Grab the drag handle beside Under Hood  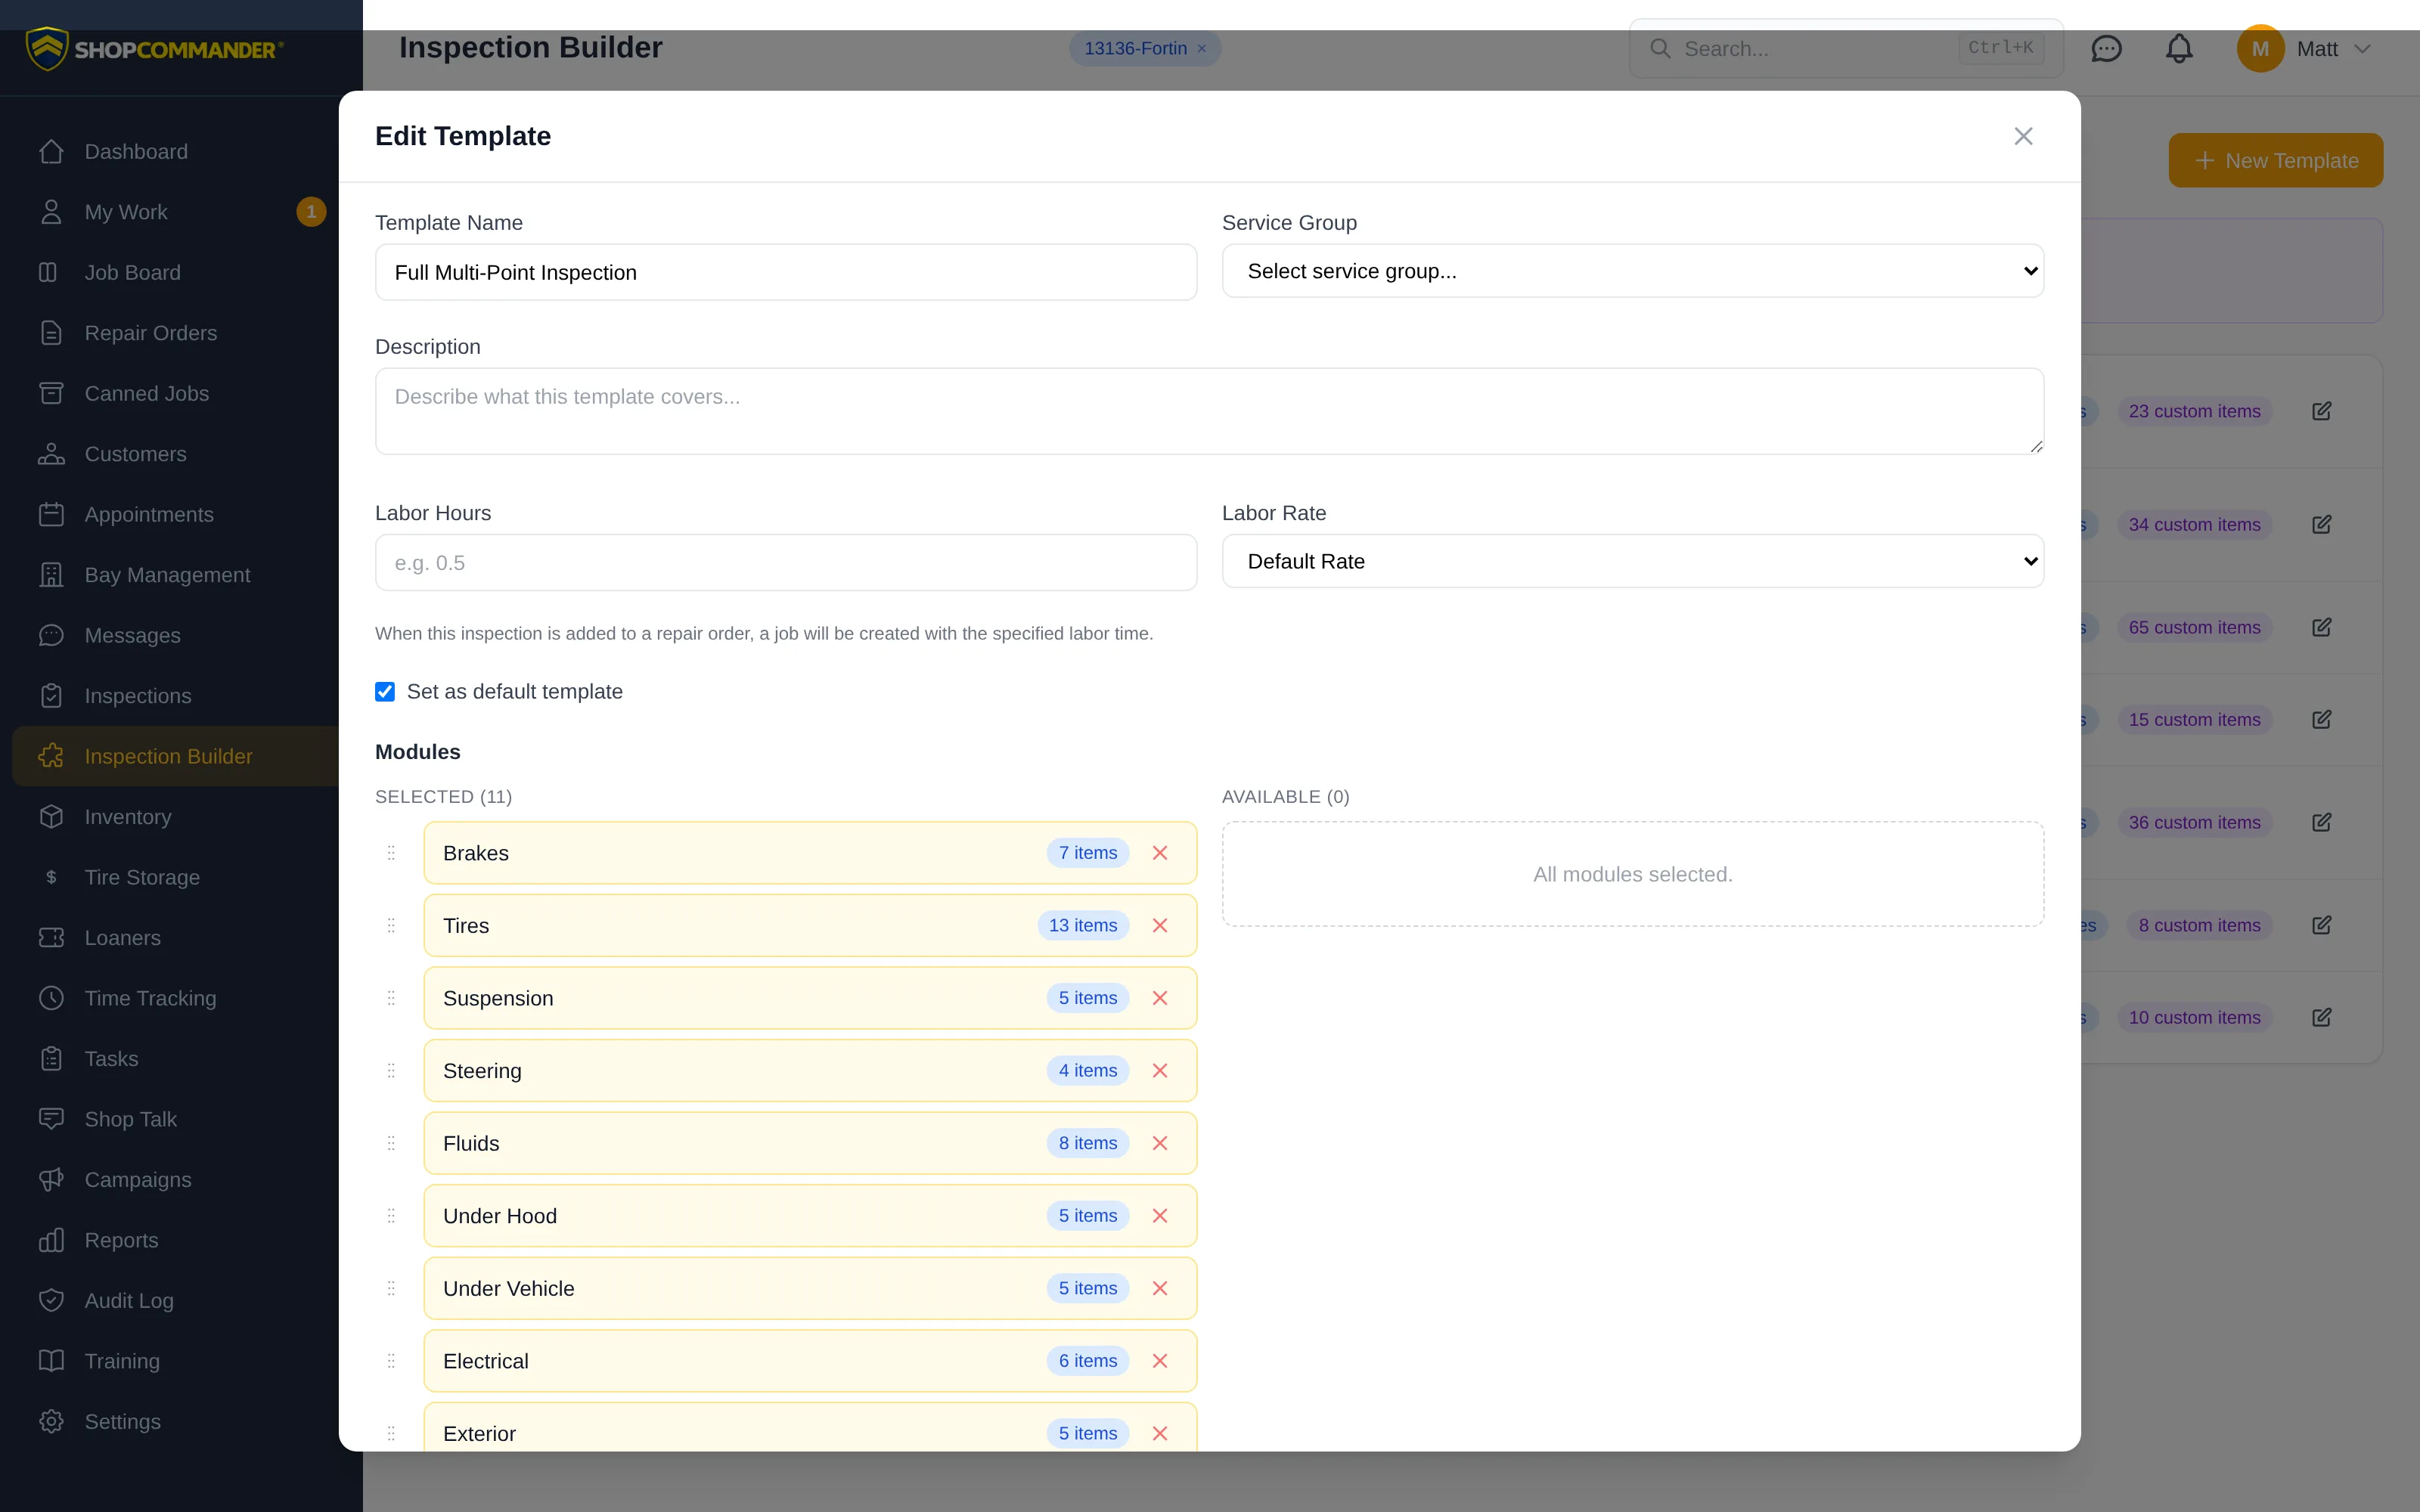[391, 1216]
